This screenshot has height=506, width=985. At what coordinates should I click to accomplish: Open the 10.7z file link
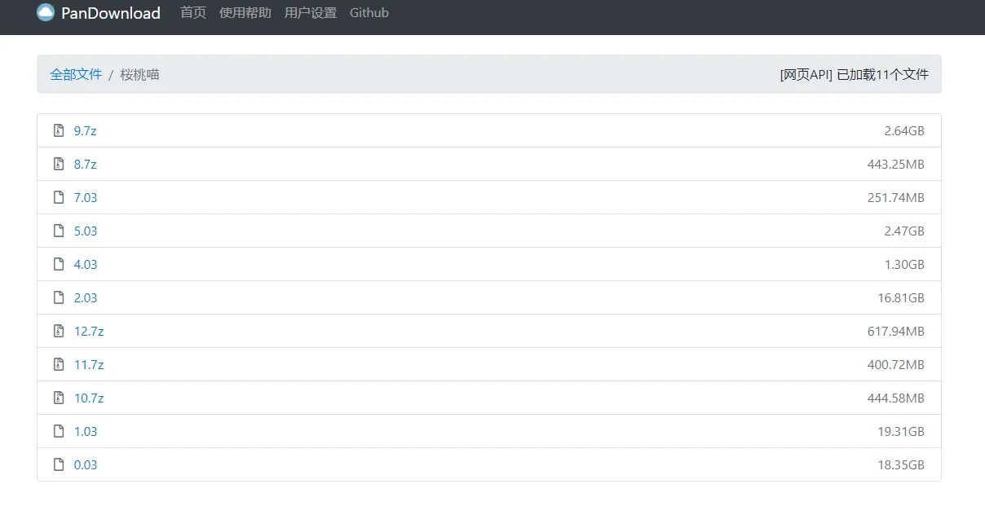point(89,398)
